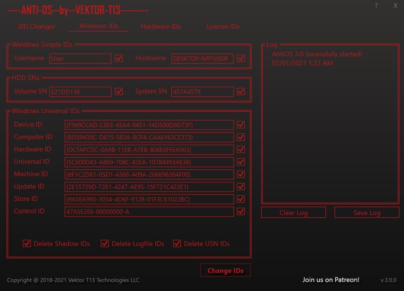Disable Delete Logfile IDs option

pyautogui.click(x=105, y=243)
